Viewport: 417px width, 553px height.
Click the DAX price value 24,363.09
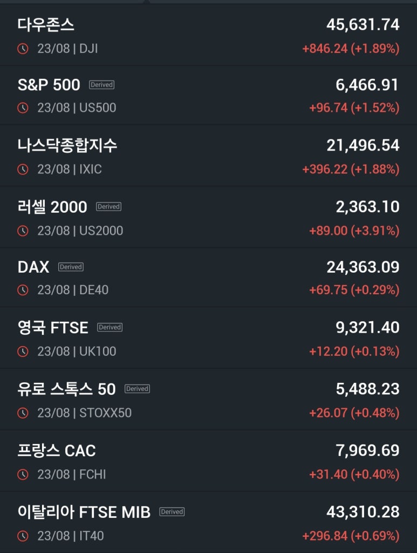click(x=363, y=267)
